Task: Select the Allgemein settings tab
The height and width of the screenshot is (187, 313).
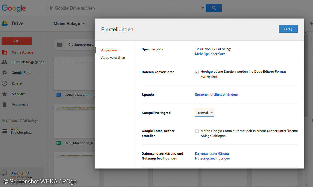Action: tap(109, 50)
